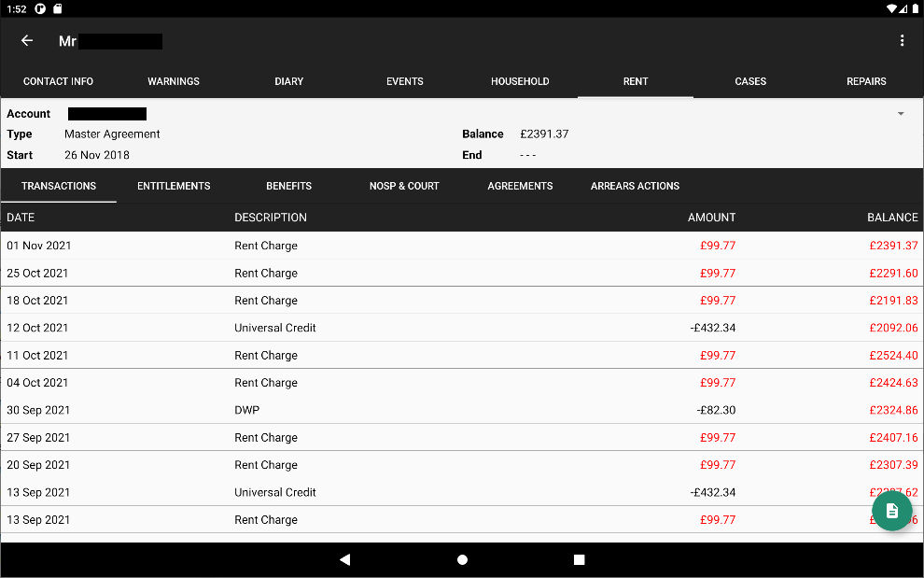This screenshot has width=924, height=578.
Task: Tap the Wi-Fi signal icon
Action: pyautogui.click(x=891, y=8)
